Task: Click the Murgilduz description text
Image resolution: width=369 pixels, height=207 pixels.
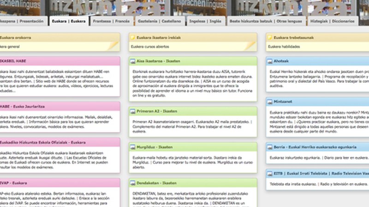Action: coord(192,162)
